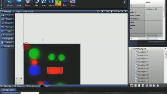Click the black Mesh color swatch

click(x=42, y=86)
